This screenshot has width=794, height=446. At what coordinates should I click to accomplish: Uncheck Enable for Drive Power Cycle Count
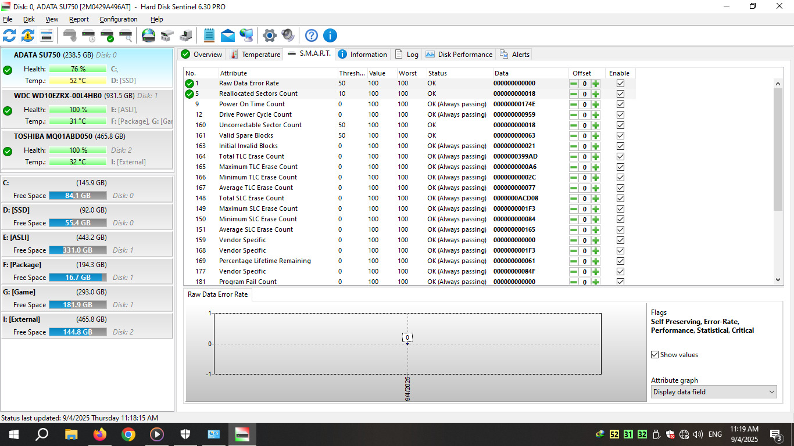tap(620, 115)
